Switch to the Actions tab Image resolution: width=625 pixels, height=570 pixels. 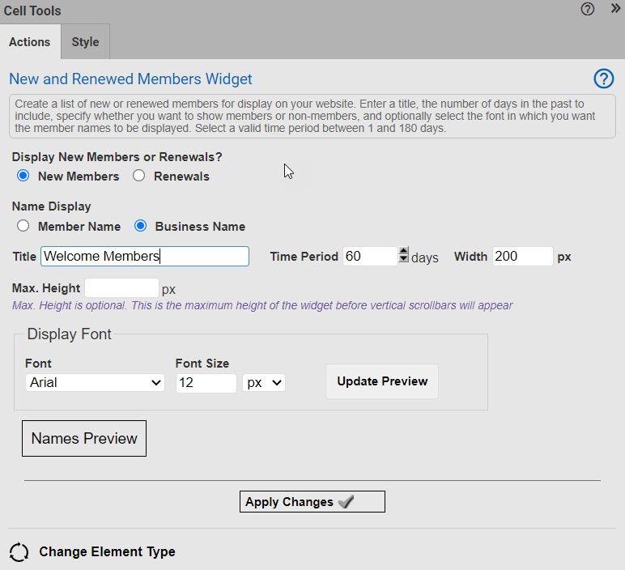tap(30, 42)
